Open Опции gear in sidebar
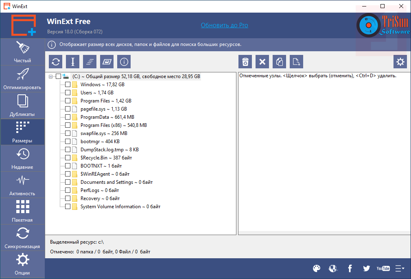 point(22,264)
